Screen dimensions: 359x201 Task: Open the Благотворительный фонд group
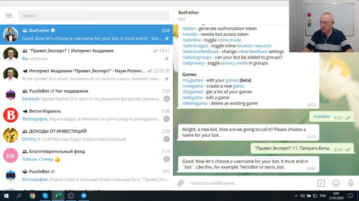click(86, 155)
